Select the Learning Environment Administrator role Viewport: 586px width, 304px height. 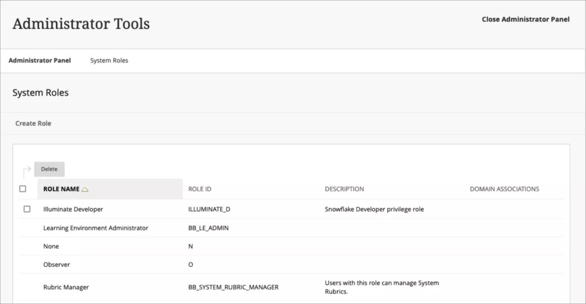point(96,228)
